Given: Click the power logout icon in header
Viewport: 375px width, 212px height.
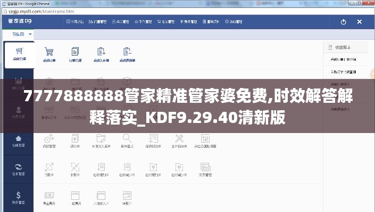Looking at the screenshot, I should 343,22.
